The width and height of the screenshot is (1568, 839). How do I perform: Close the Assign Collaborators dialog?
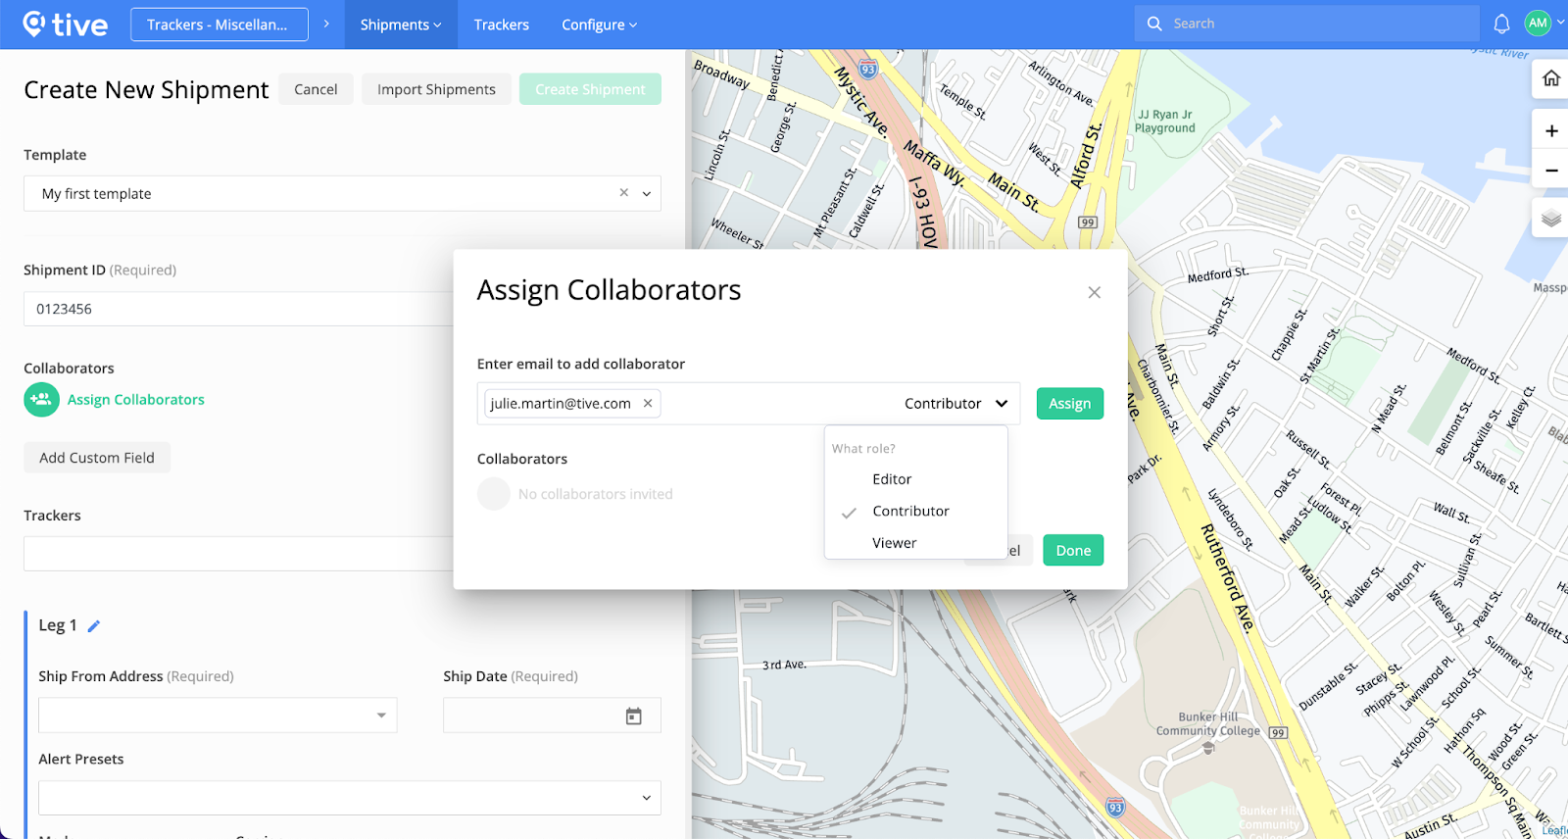point(1094,293)
